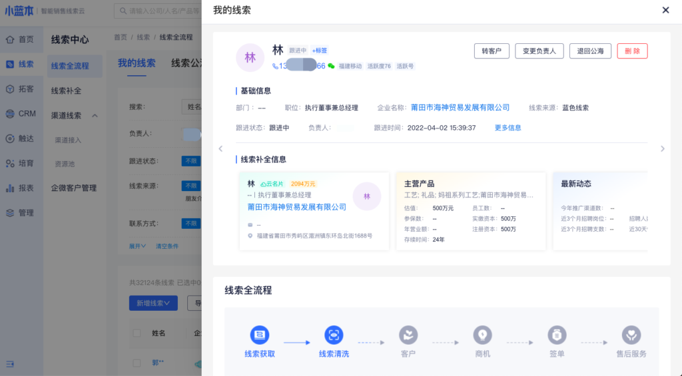Collapse the 渠道线索 menu group

pyautogui.click(x=95, y=116)
